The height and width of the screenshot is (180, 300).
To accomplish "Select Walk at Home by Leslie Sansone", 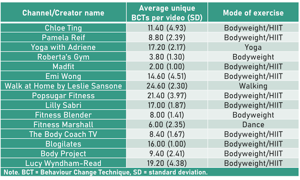I will point(63,86).
